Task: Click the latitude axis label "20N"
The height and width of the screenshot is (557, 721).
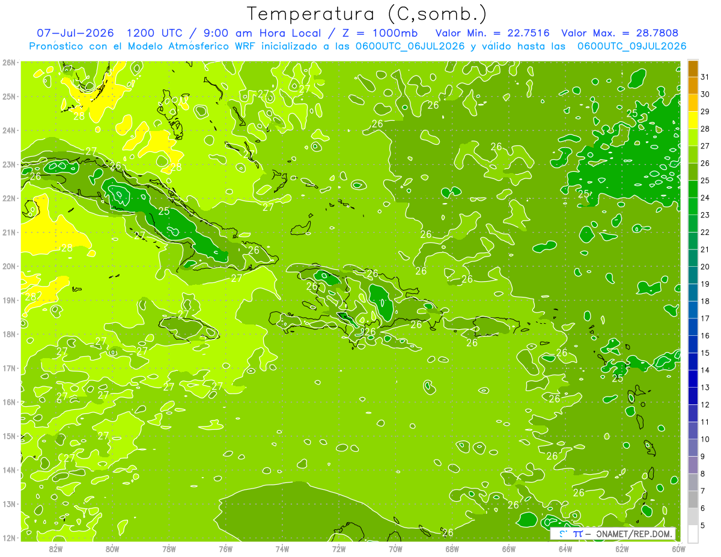Action: pyautogui.click(x=9, y=266)
